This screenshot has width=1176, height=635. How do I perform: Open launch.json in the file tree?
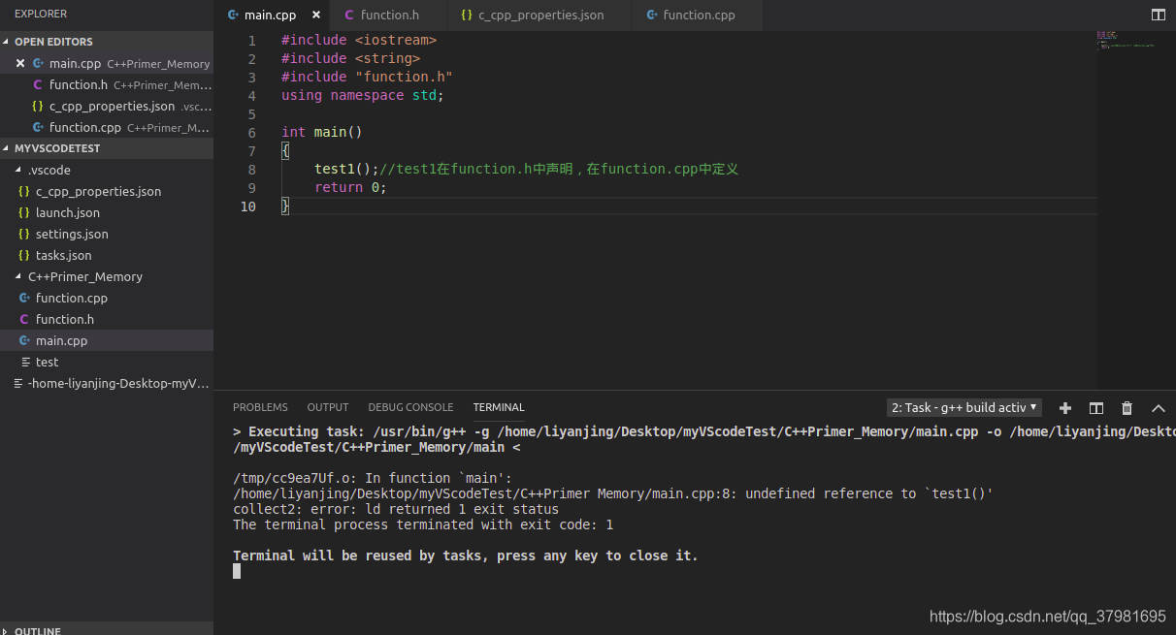click(x=107, y=212)
